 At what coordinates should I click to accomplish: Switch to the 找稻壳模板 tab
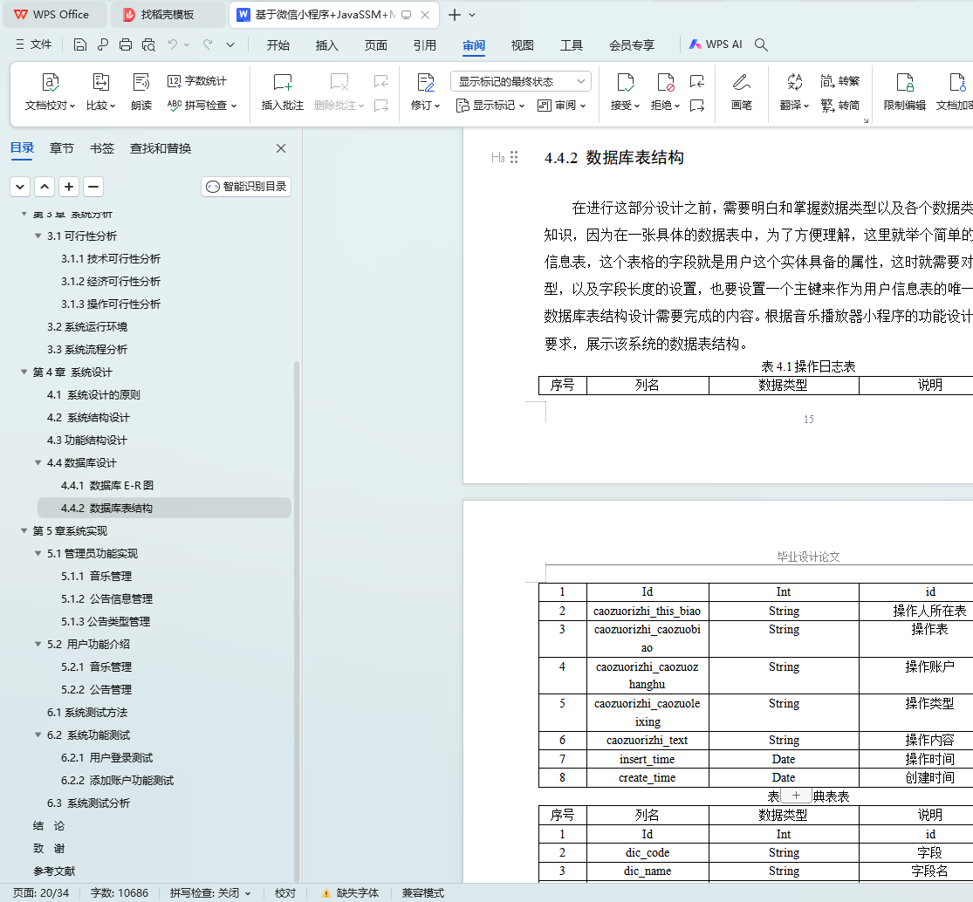[x=168, y=14]
